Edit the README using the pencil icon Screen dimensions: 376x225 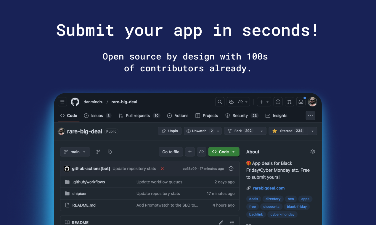221,222
